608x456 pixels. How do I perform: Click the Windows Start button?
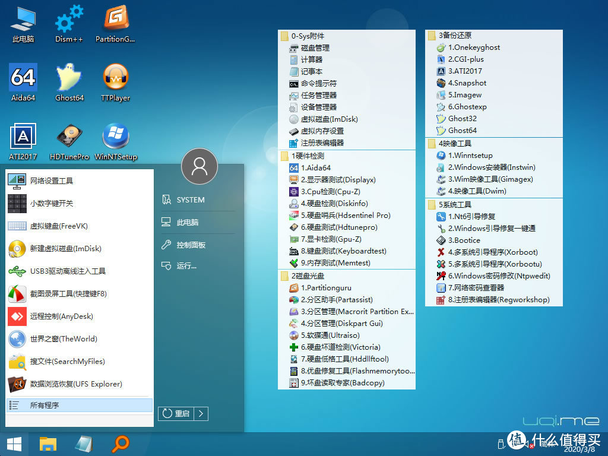(x=14, y=443)
